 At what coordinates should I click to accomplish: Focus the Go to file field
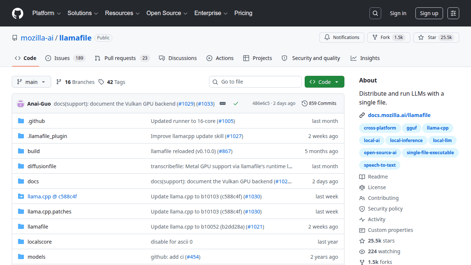click(255, 82)
